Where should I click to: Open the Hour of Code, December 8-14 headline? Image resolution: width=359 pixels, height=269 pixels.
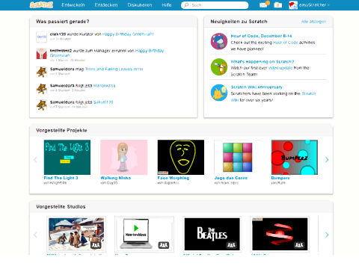coord(261,36)
